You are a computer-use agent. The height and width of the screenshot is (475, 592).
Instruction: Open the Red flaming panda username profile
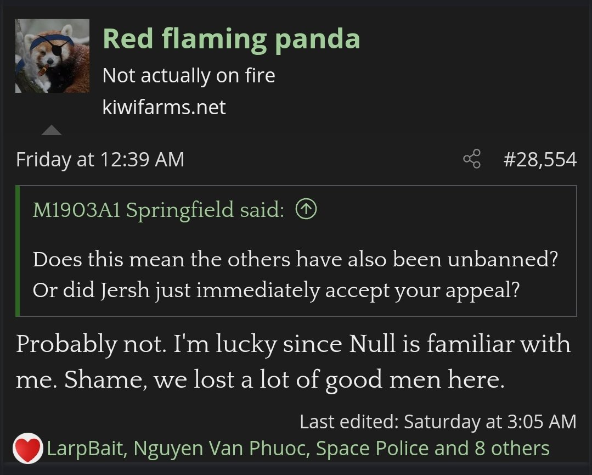click(231, 38)
